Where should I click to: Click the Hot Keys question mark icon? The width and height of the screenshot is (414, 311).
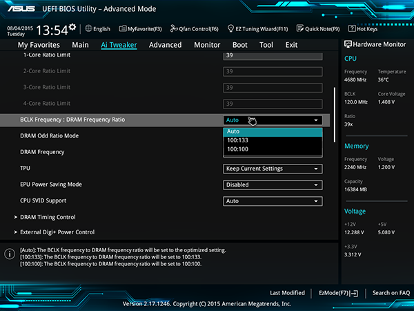pos(352,28)
